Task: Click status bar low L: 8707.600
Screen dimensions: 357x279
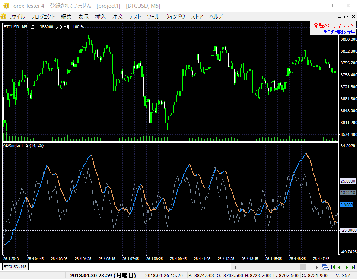Action: click(286, 275)
